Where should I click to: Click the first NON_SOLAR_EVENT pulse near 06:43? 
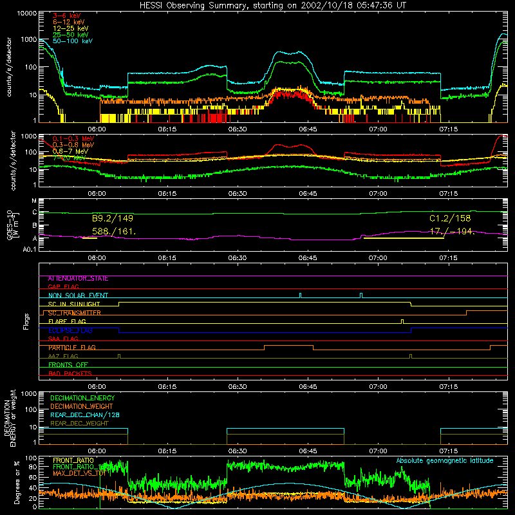click(300, 295)
